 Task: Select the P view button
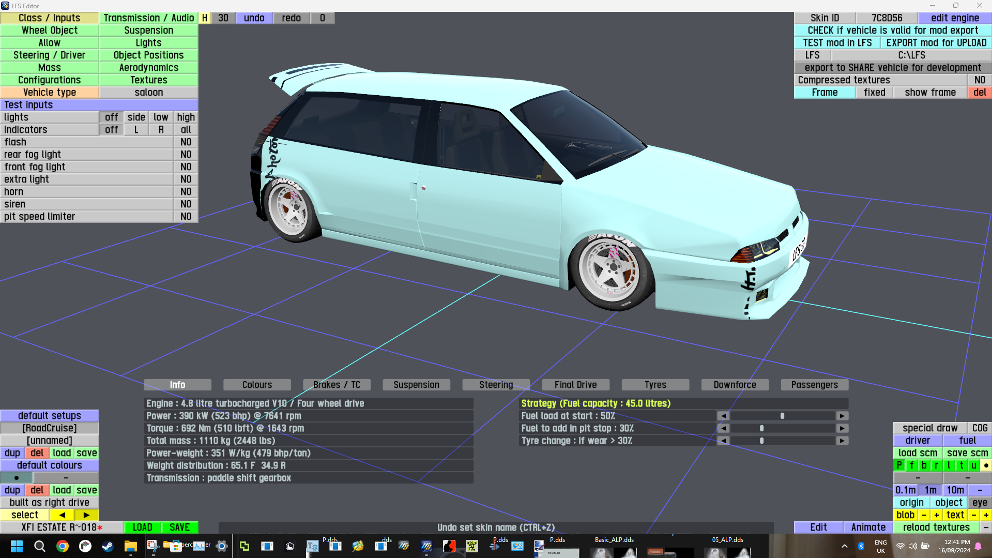pyautogui.click(x=899, y=465)
